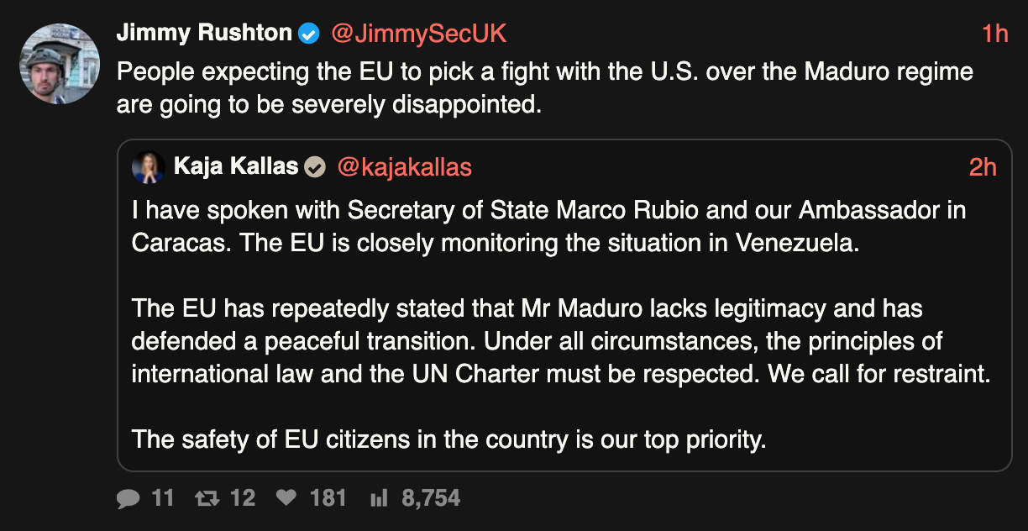
Task: Click the 11 replies count
Action: (x=163, y=498)
